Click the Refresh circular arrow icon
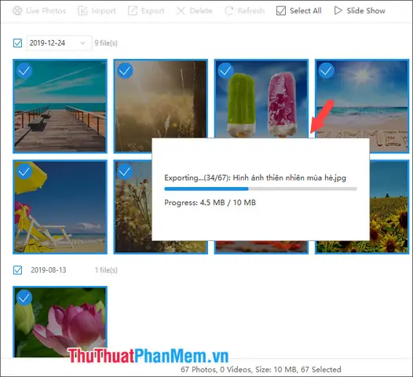The width and height of the screenshot is (413, 377). (229, 11)
